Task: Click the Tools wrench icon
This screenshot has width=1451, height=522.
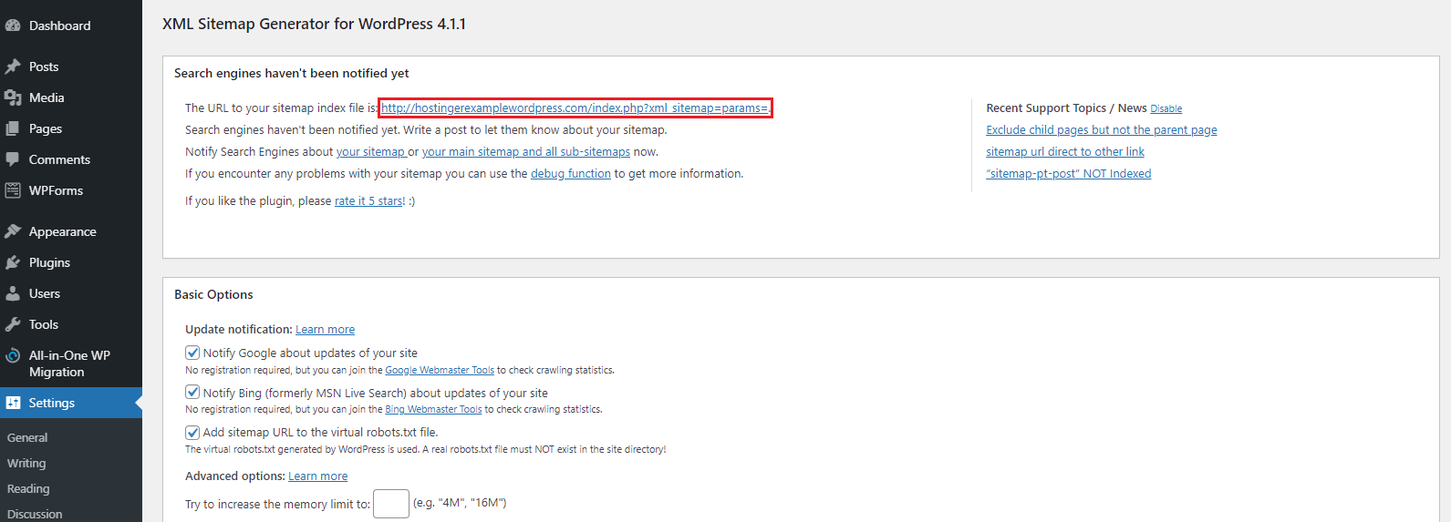Action: click(x=13, y=324)
